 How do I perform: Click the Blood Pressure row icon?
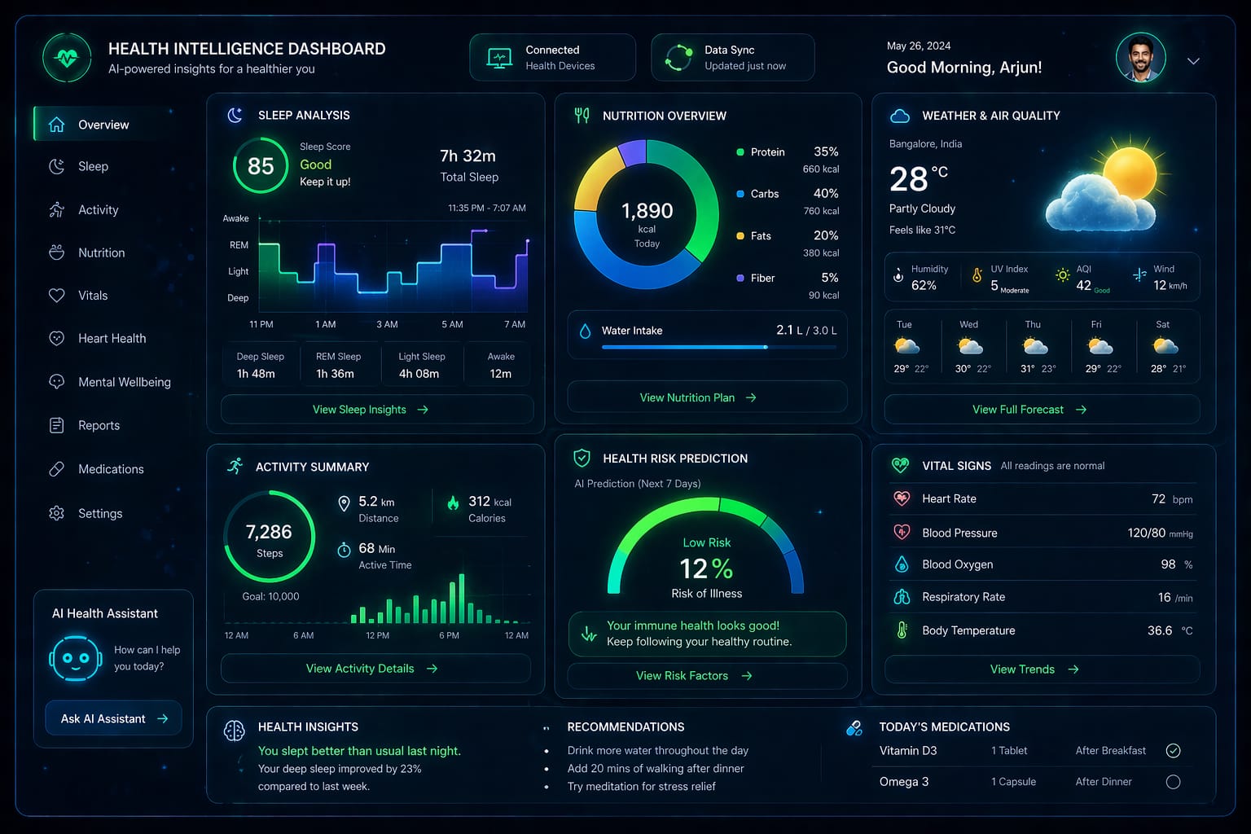click(902, 532)
